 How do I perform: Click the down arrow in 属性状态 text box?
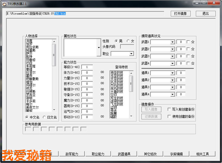(99, 48)
